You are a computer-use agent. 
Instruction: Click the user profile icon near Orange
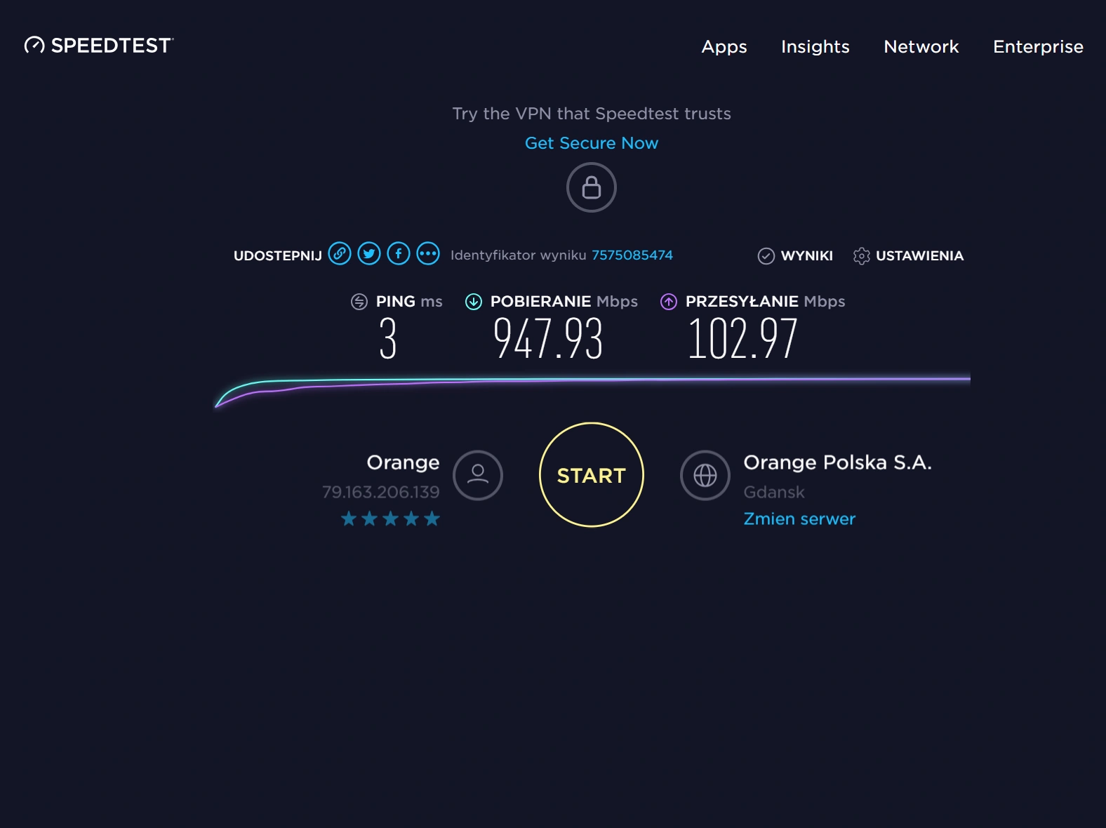point(478,475)
